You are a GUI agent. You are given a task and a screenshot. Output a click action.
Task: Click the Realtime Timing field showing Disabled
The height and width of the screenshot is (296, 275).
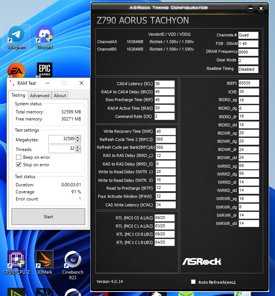pos(248,69)
